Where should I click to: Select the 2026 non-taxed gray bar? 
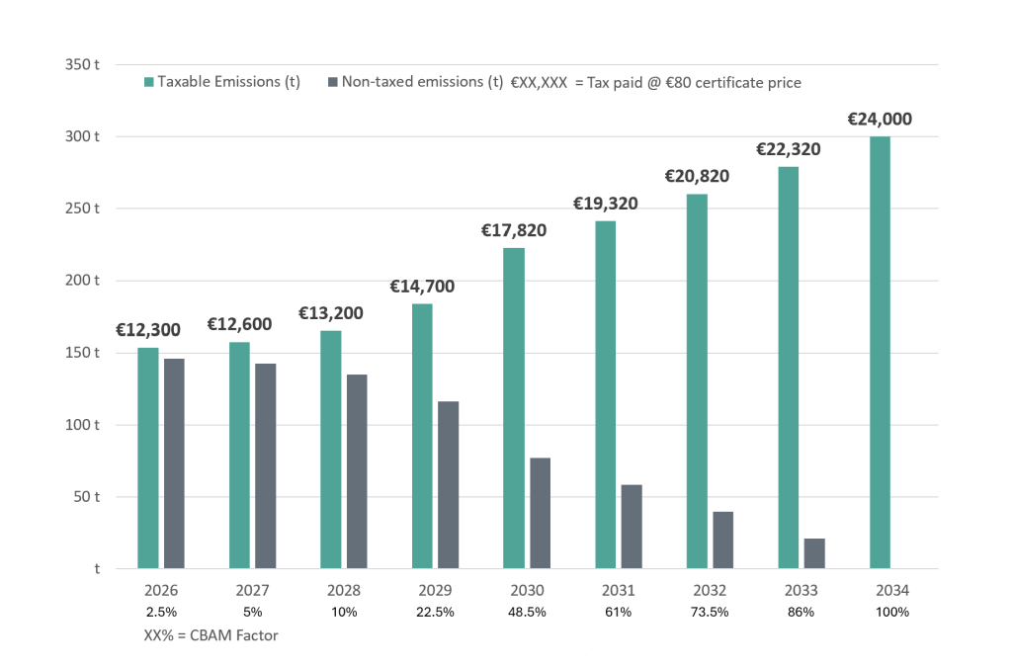pos(174,463)
